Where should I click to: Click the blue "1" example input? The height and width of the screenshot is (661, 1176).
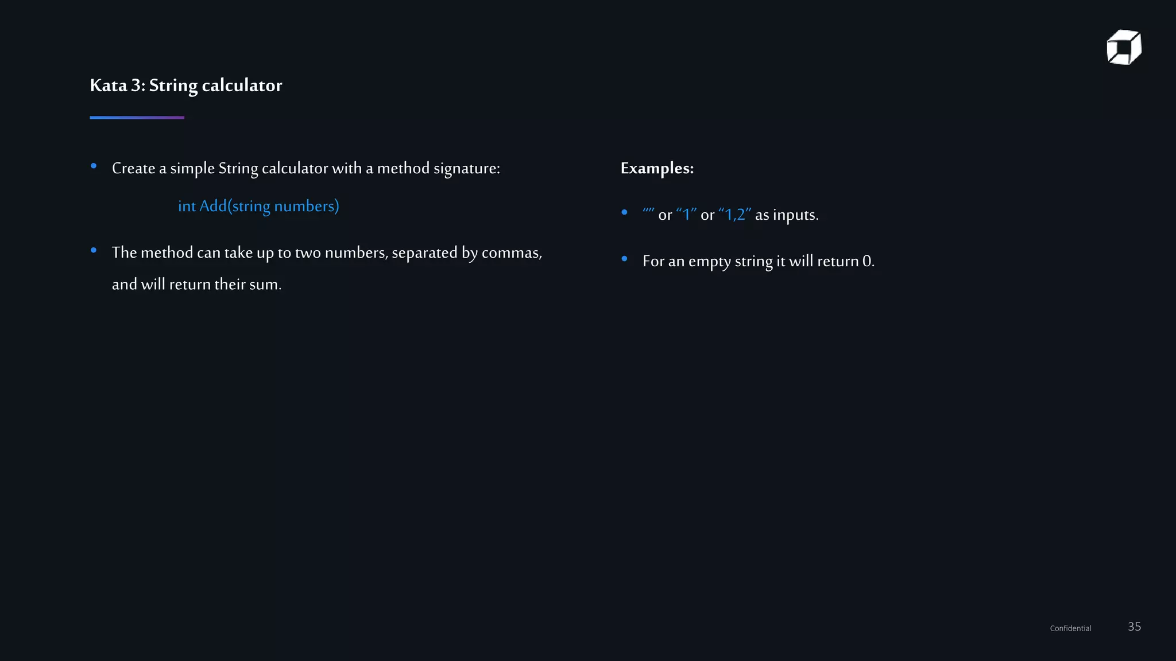(x=686, y=215)
